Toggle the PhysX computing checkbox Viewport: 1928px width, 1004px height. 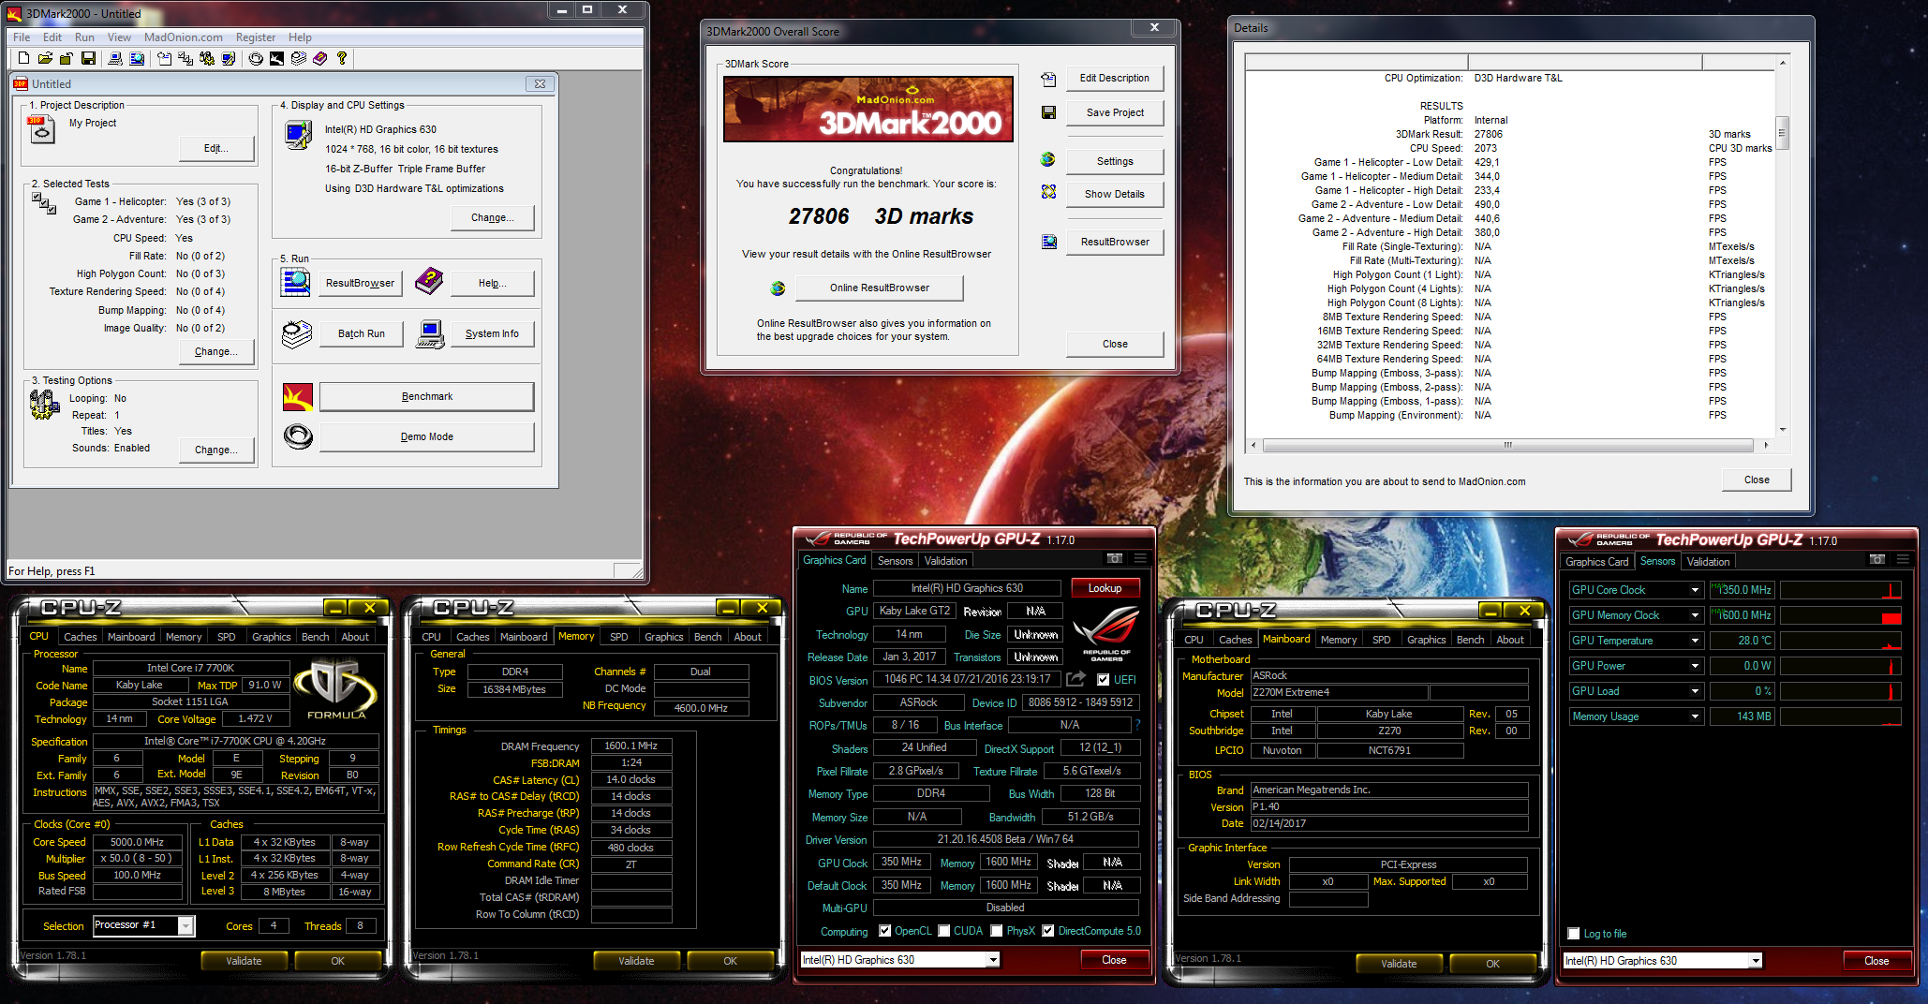coord(997,931)
